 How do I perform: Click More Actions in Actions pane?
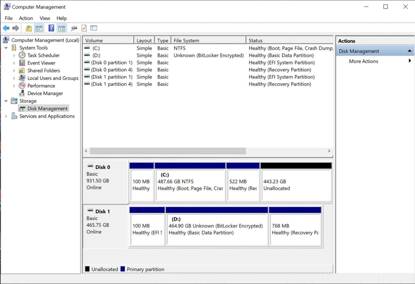click(x=364, y=61)
